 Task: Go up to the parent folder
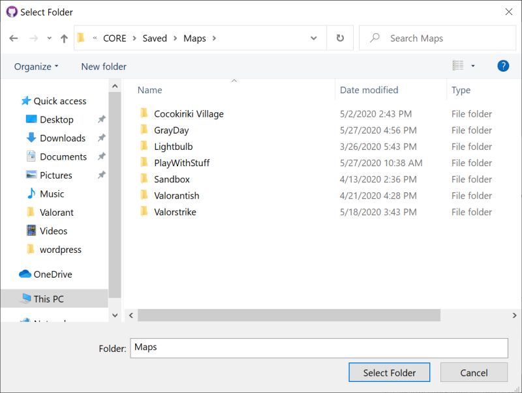point(63,38)
